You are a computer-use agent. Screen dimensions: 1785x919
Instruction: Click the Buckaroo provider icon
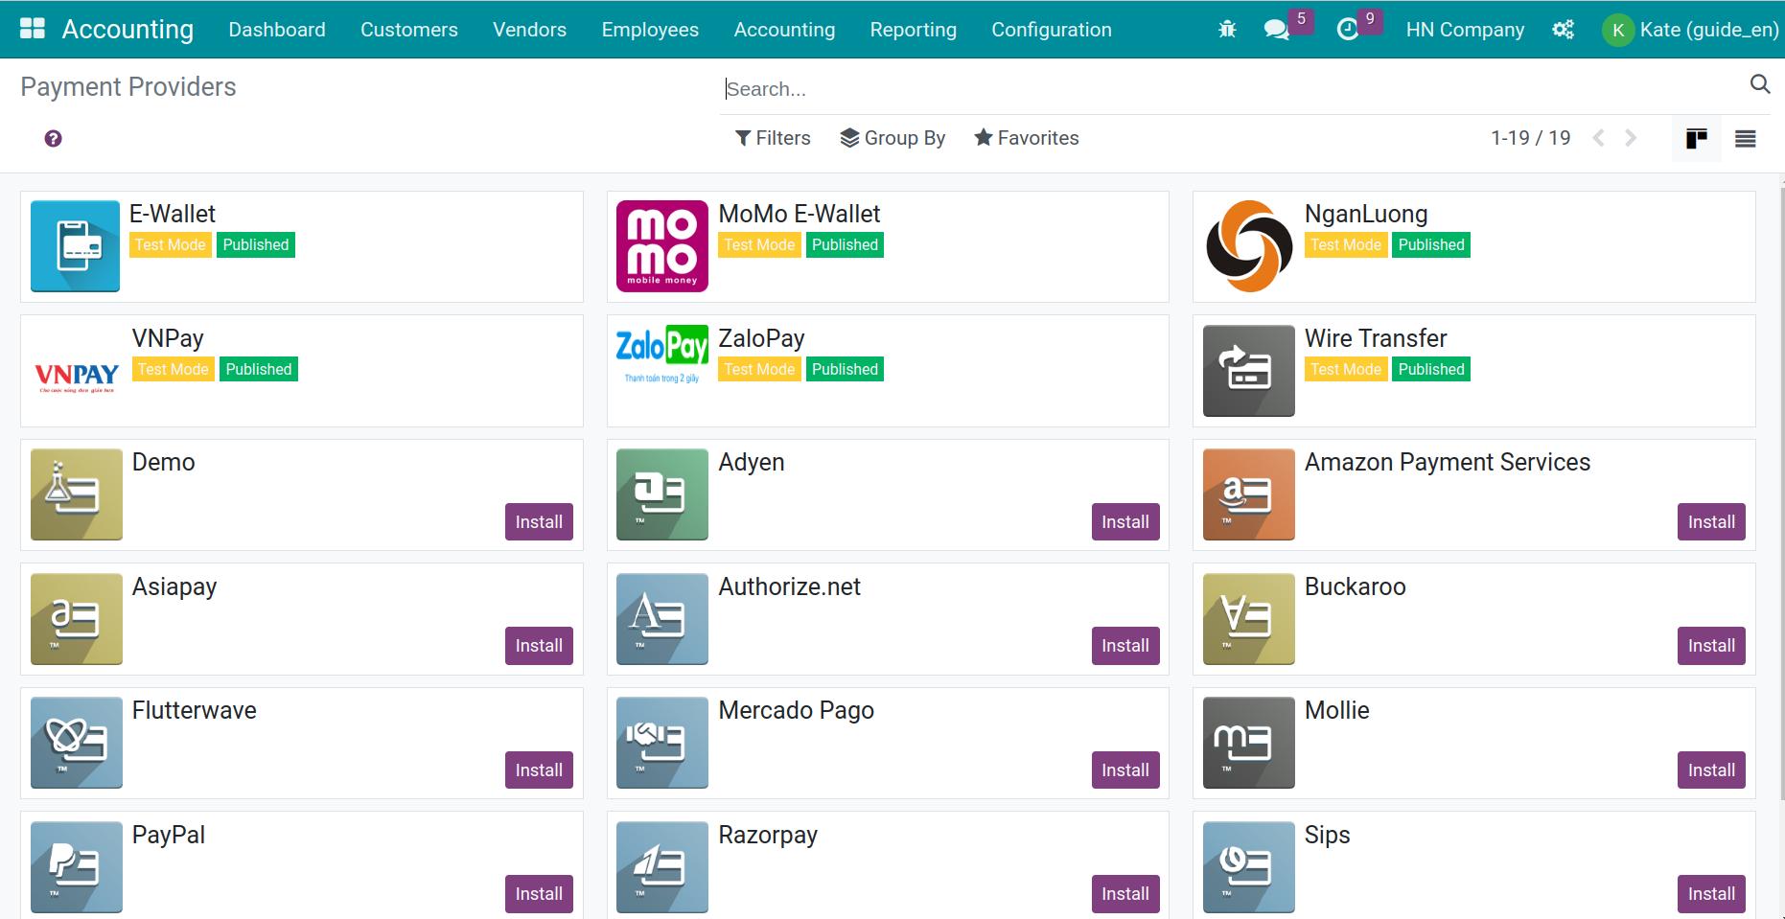pos(1249,619)
